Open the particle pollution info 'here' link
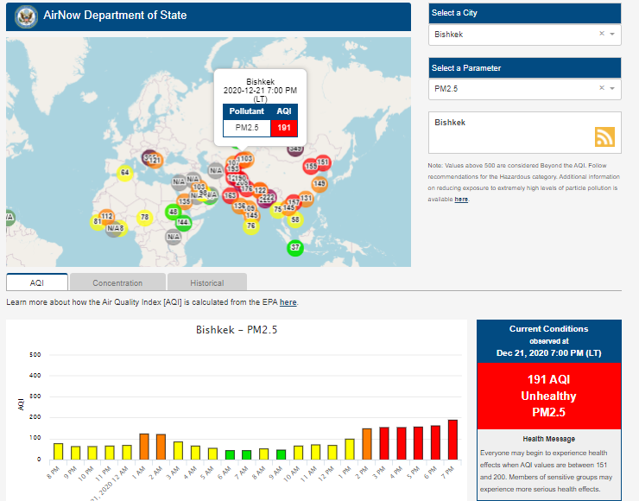Viewport: 639px width, 501px height. (x=461, y=200)
